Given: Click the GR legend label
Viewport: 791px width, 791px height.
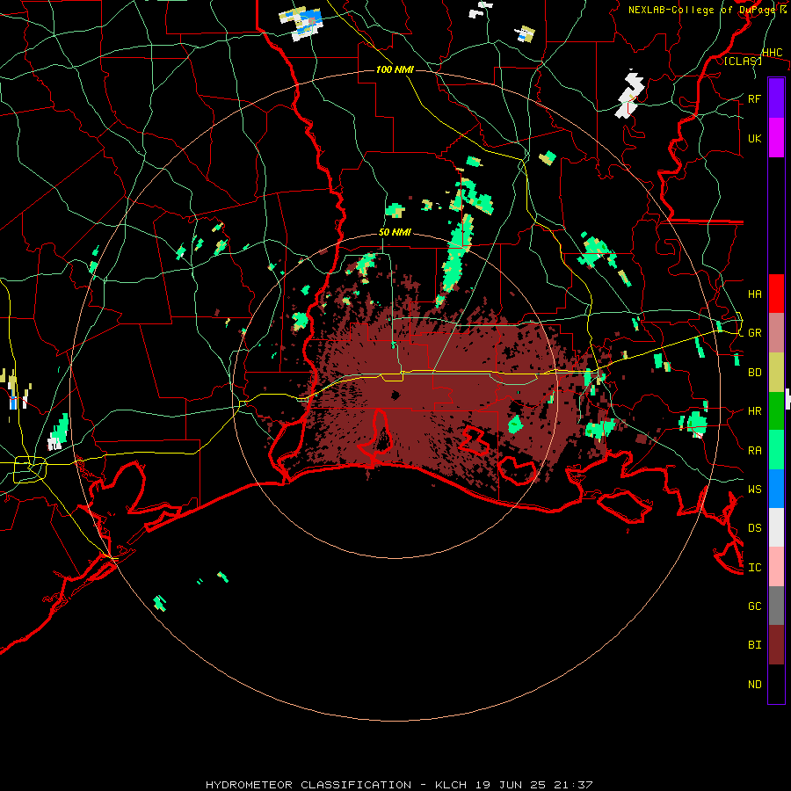Looking at the screenshot, I should pyautogui.click(x=754, y=333).
